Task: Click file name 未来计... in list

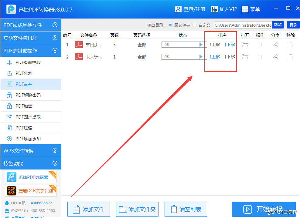Action: click(94, 57)
